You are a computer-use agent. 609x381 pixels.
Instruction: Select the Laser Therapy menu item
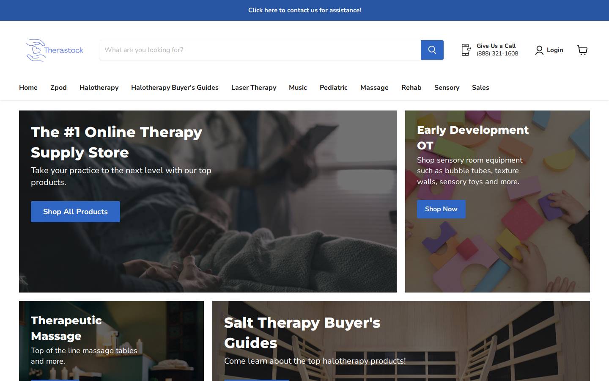point(254,88)
